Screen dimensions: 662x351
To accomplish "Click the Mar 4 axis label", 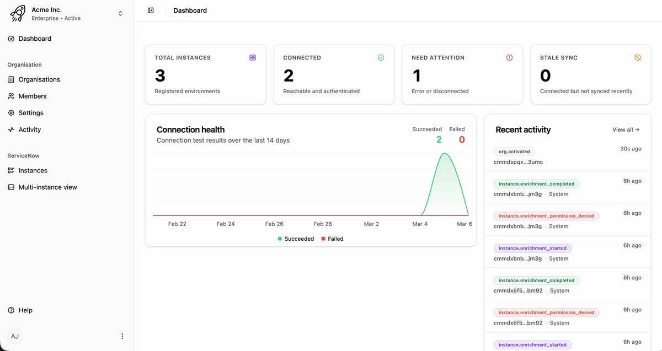I will pyautogui.click(x=420, y=224).
